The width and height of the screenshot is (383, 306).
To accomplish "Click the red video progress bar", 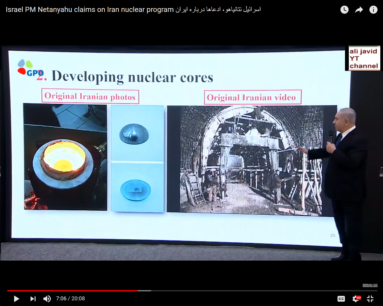I will coord(72,290).
